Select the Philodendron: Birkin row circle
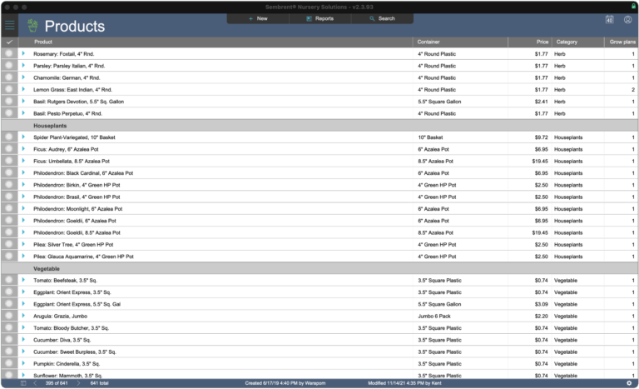This screenshot has height=389, width=639. point(9,184)
